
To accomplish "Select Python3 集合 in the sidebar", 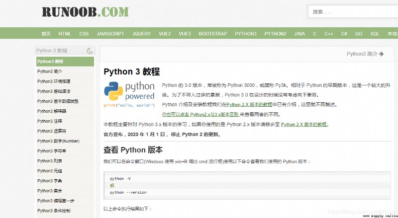I will tap(65, 191).
